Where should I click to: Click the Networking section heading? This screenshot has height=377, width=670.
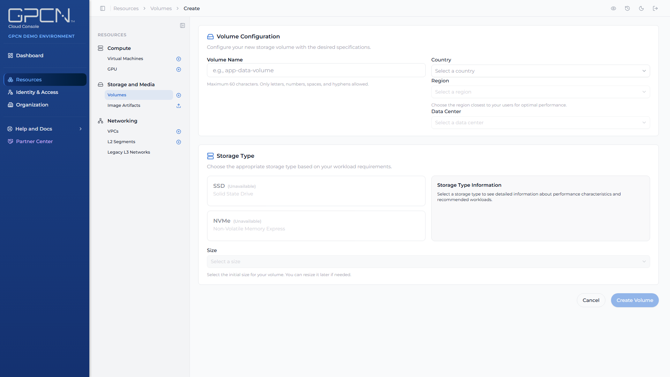[122, 121]
